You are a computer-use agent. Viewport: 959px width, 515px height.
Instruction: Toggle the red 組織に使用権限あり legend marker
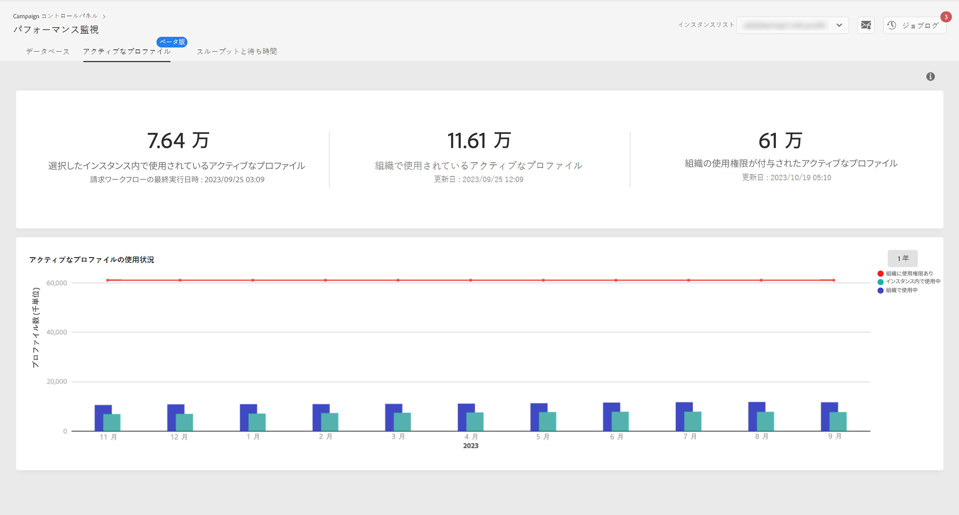[x=881, y=274]
